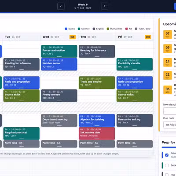Screen dimensions: 176x176
Task: Click the New deadline text field
Action: tap(170, 111)
